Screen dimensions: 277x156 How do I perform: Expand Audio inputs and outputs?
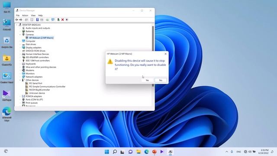click(x=20, y=28)
